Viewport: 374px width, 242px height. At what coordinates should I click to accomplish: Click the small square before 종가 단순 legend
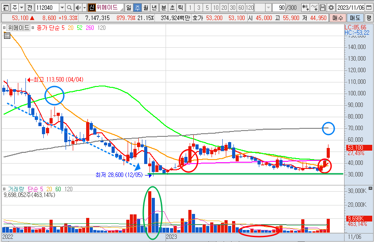click(33, 28)
